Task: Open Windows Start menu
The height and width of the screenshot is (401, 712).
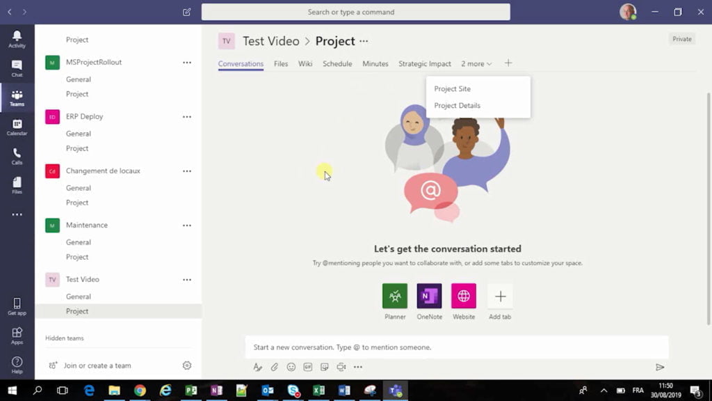Action: coord(13,391)
